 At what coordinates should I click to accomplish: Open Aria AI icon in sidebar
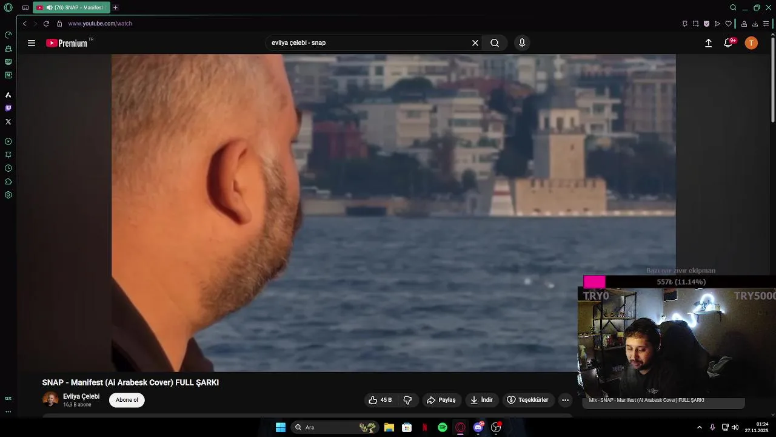(x=8, y=95)
